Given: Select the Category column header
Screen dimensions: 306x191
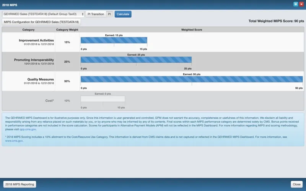Looking at the screenshot, I should coord(28,30).
